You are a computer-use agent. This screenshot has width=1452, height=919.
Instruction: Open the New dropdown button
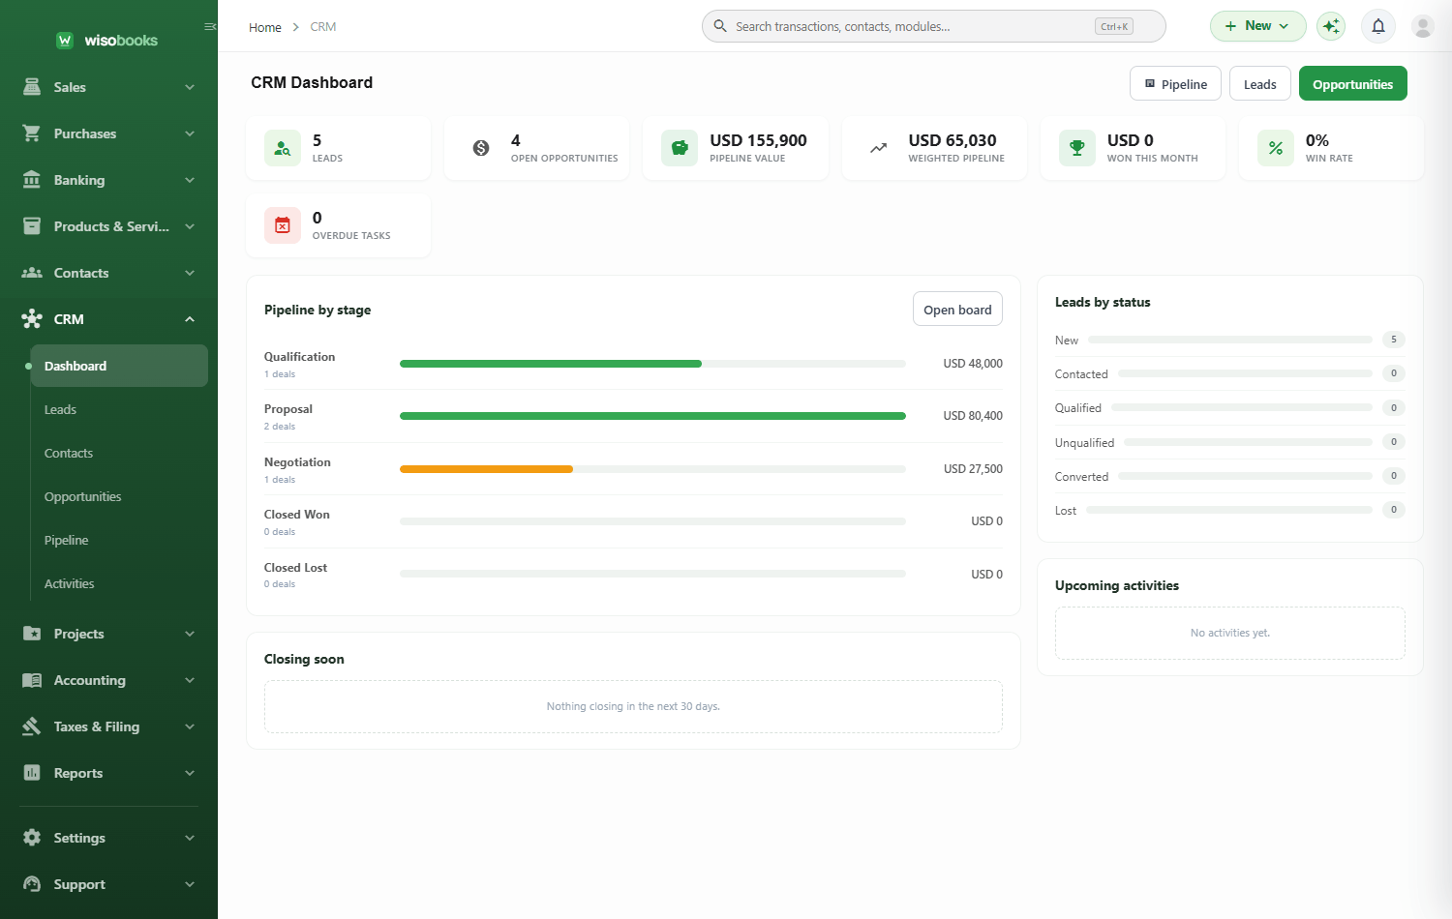pos(1257,26)
